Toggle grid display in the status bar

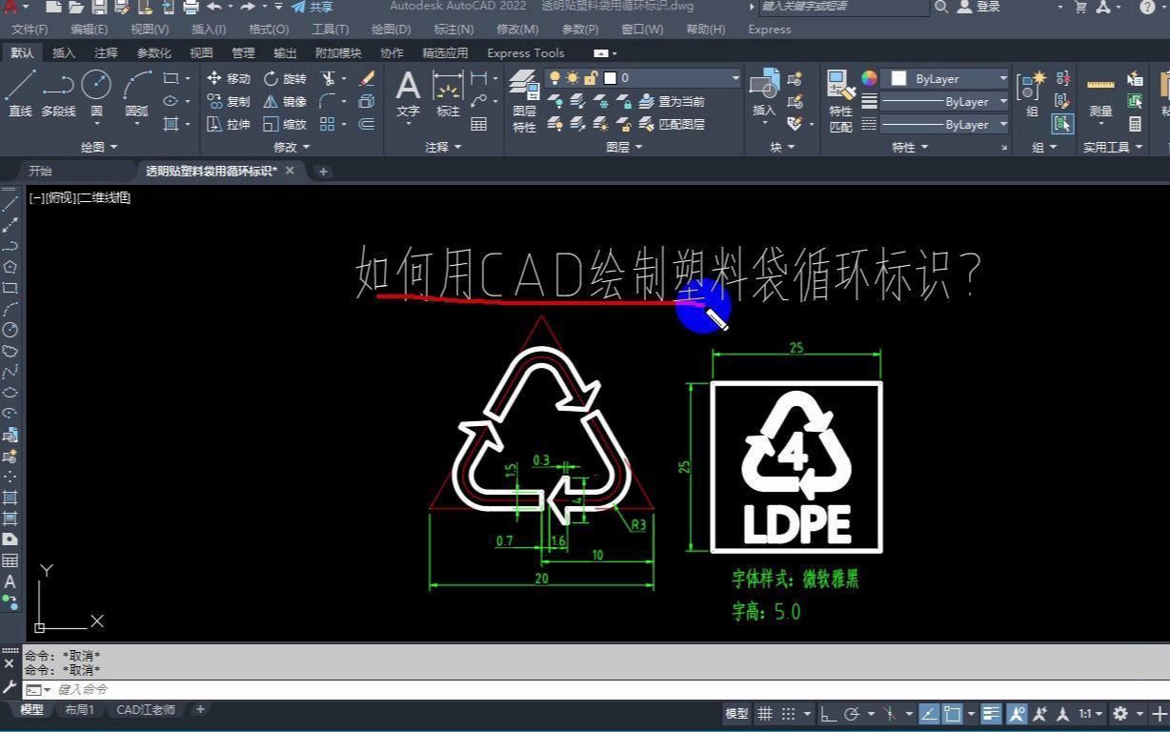765,713
